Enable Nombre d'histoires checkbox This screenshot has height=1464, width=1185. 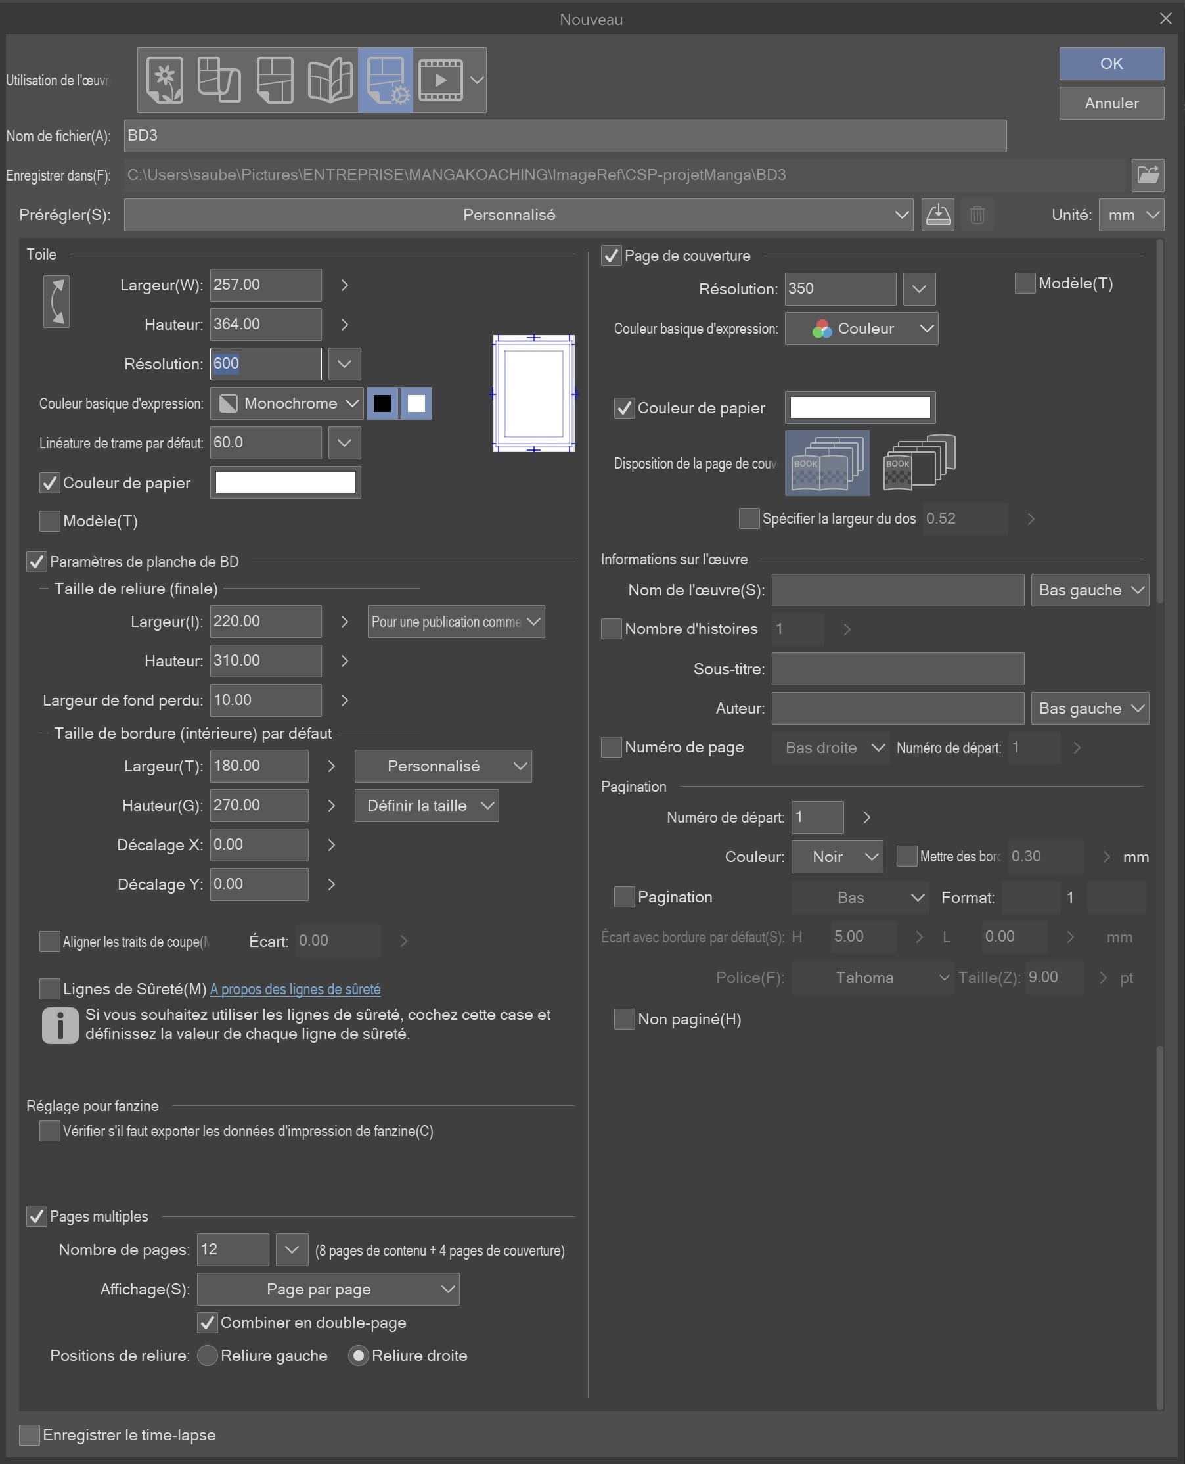612,628
